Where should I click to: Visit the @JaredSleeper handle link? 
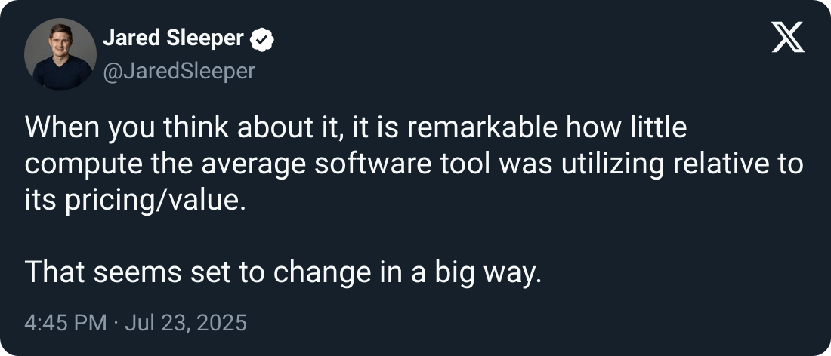[x=178, y=72]
